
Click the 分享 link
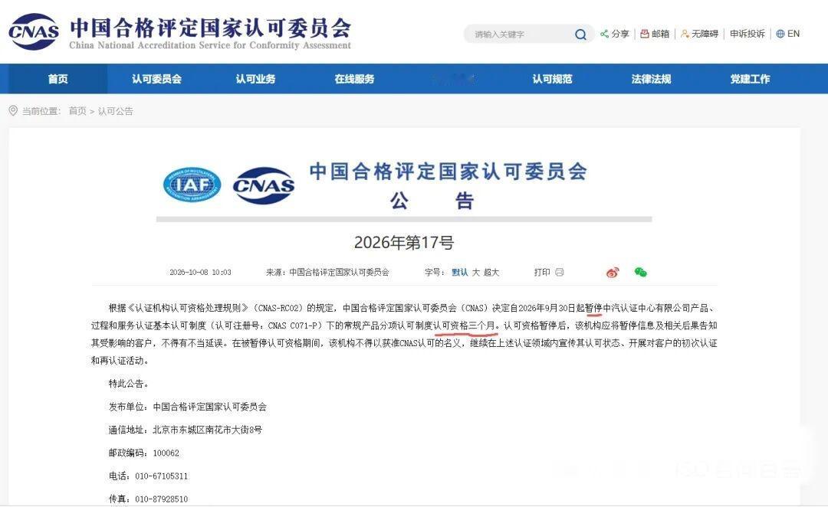pyautogui.click(x=620, y=34)
